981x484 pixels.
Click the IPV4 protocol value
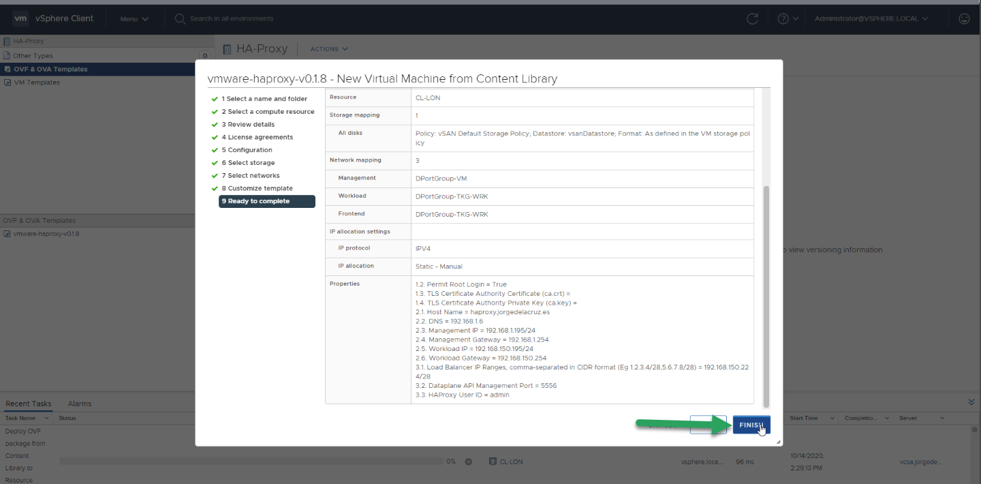point(423,249)
